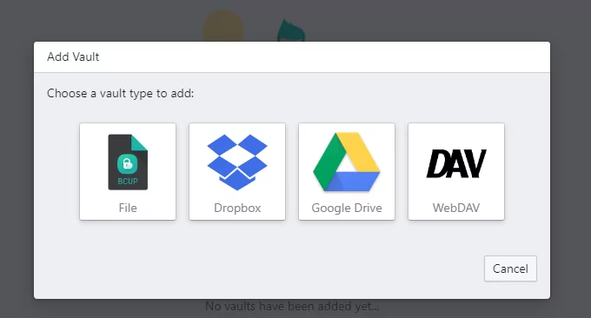This screenshot has width=591, height=318.
Task: Click the green side of Drive logo
Action: 327,162
